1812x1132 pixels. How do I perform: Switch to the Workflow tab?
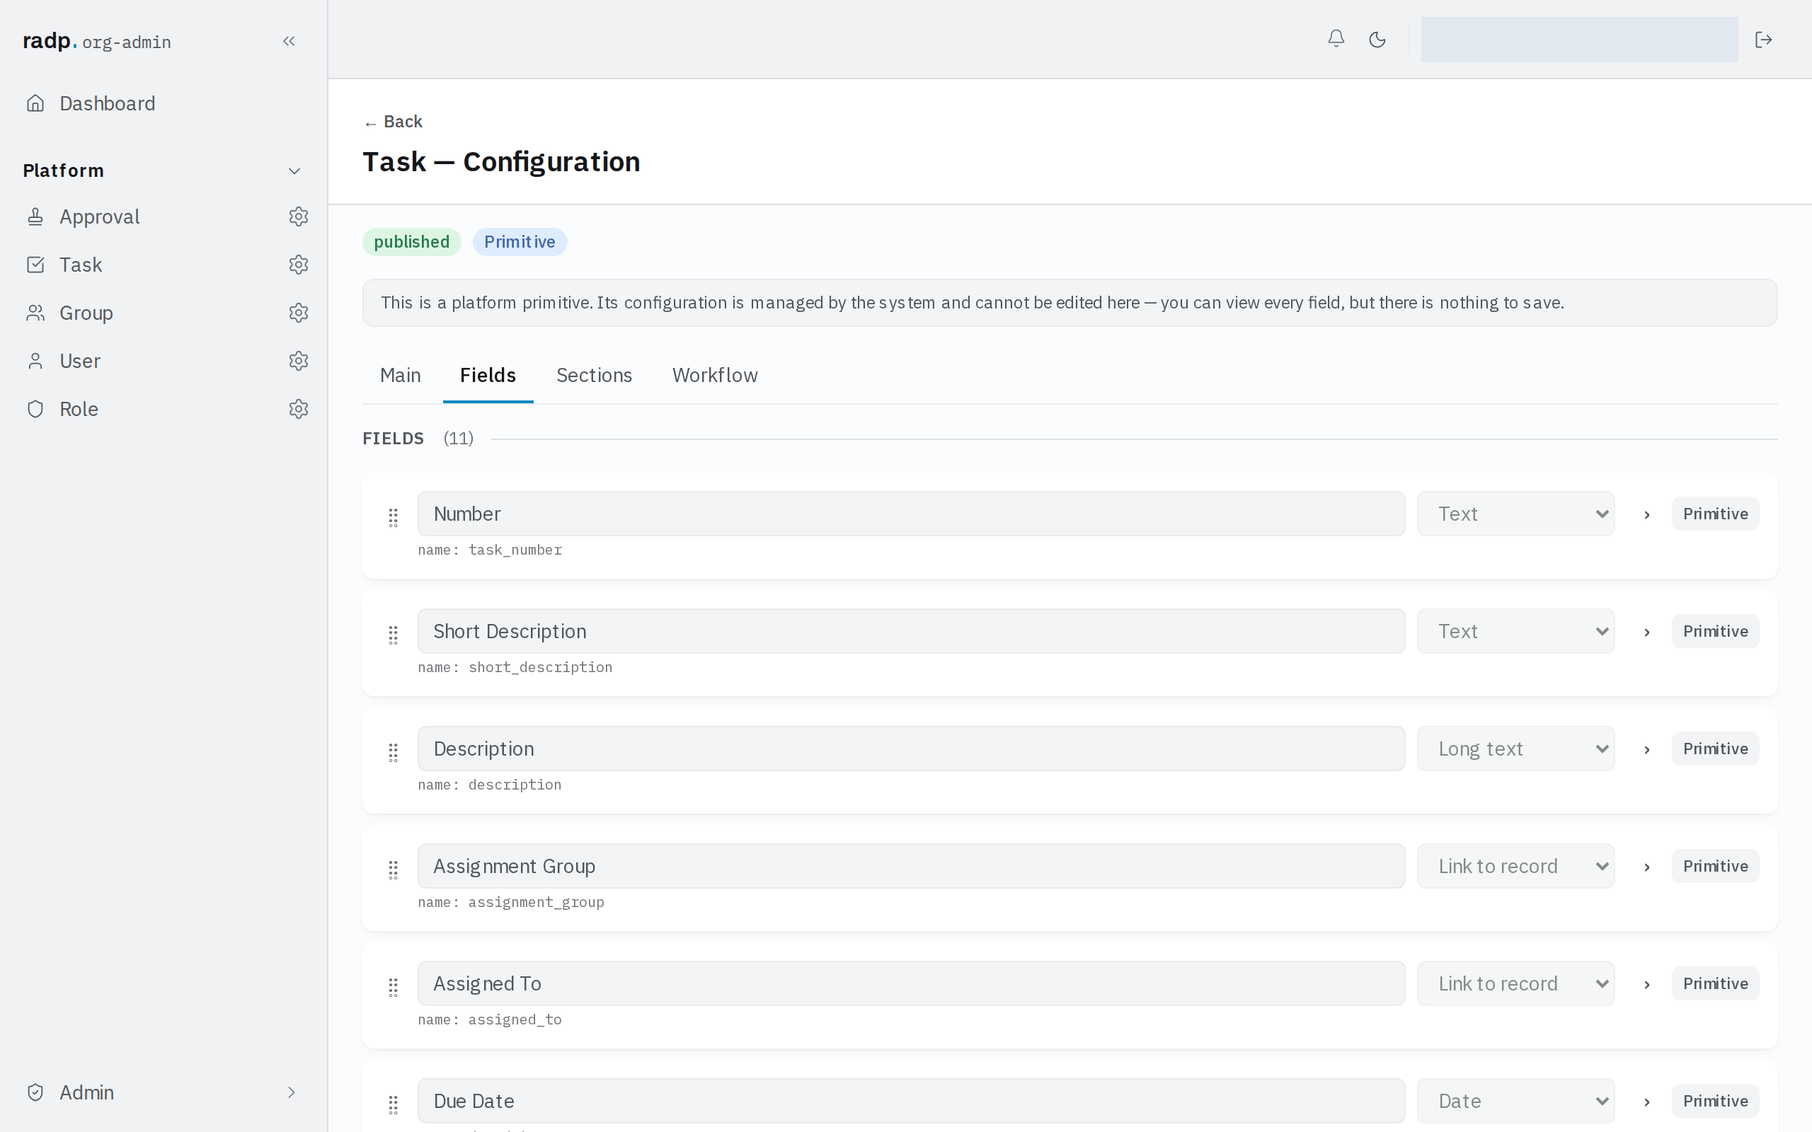click(x=714, y=375)
